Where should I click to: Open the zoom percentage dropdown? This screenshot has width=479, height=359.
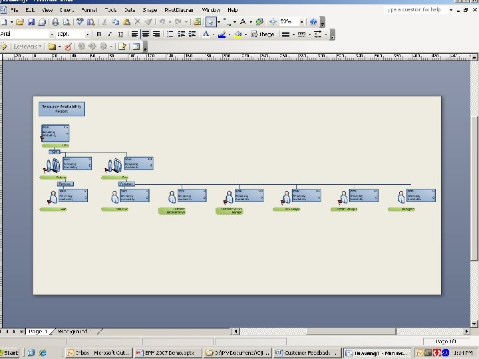coord(302,22)
